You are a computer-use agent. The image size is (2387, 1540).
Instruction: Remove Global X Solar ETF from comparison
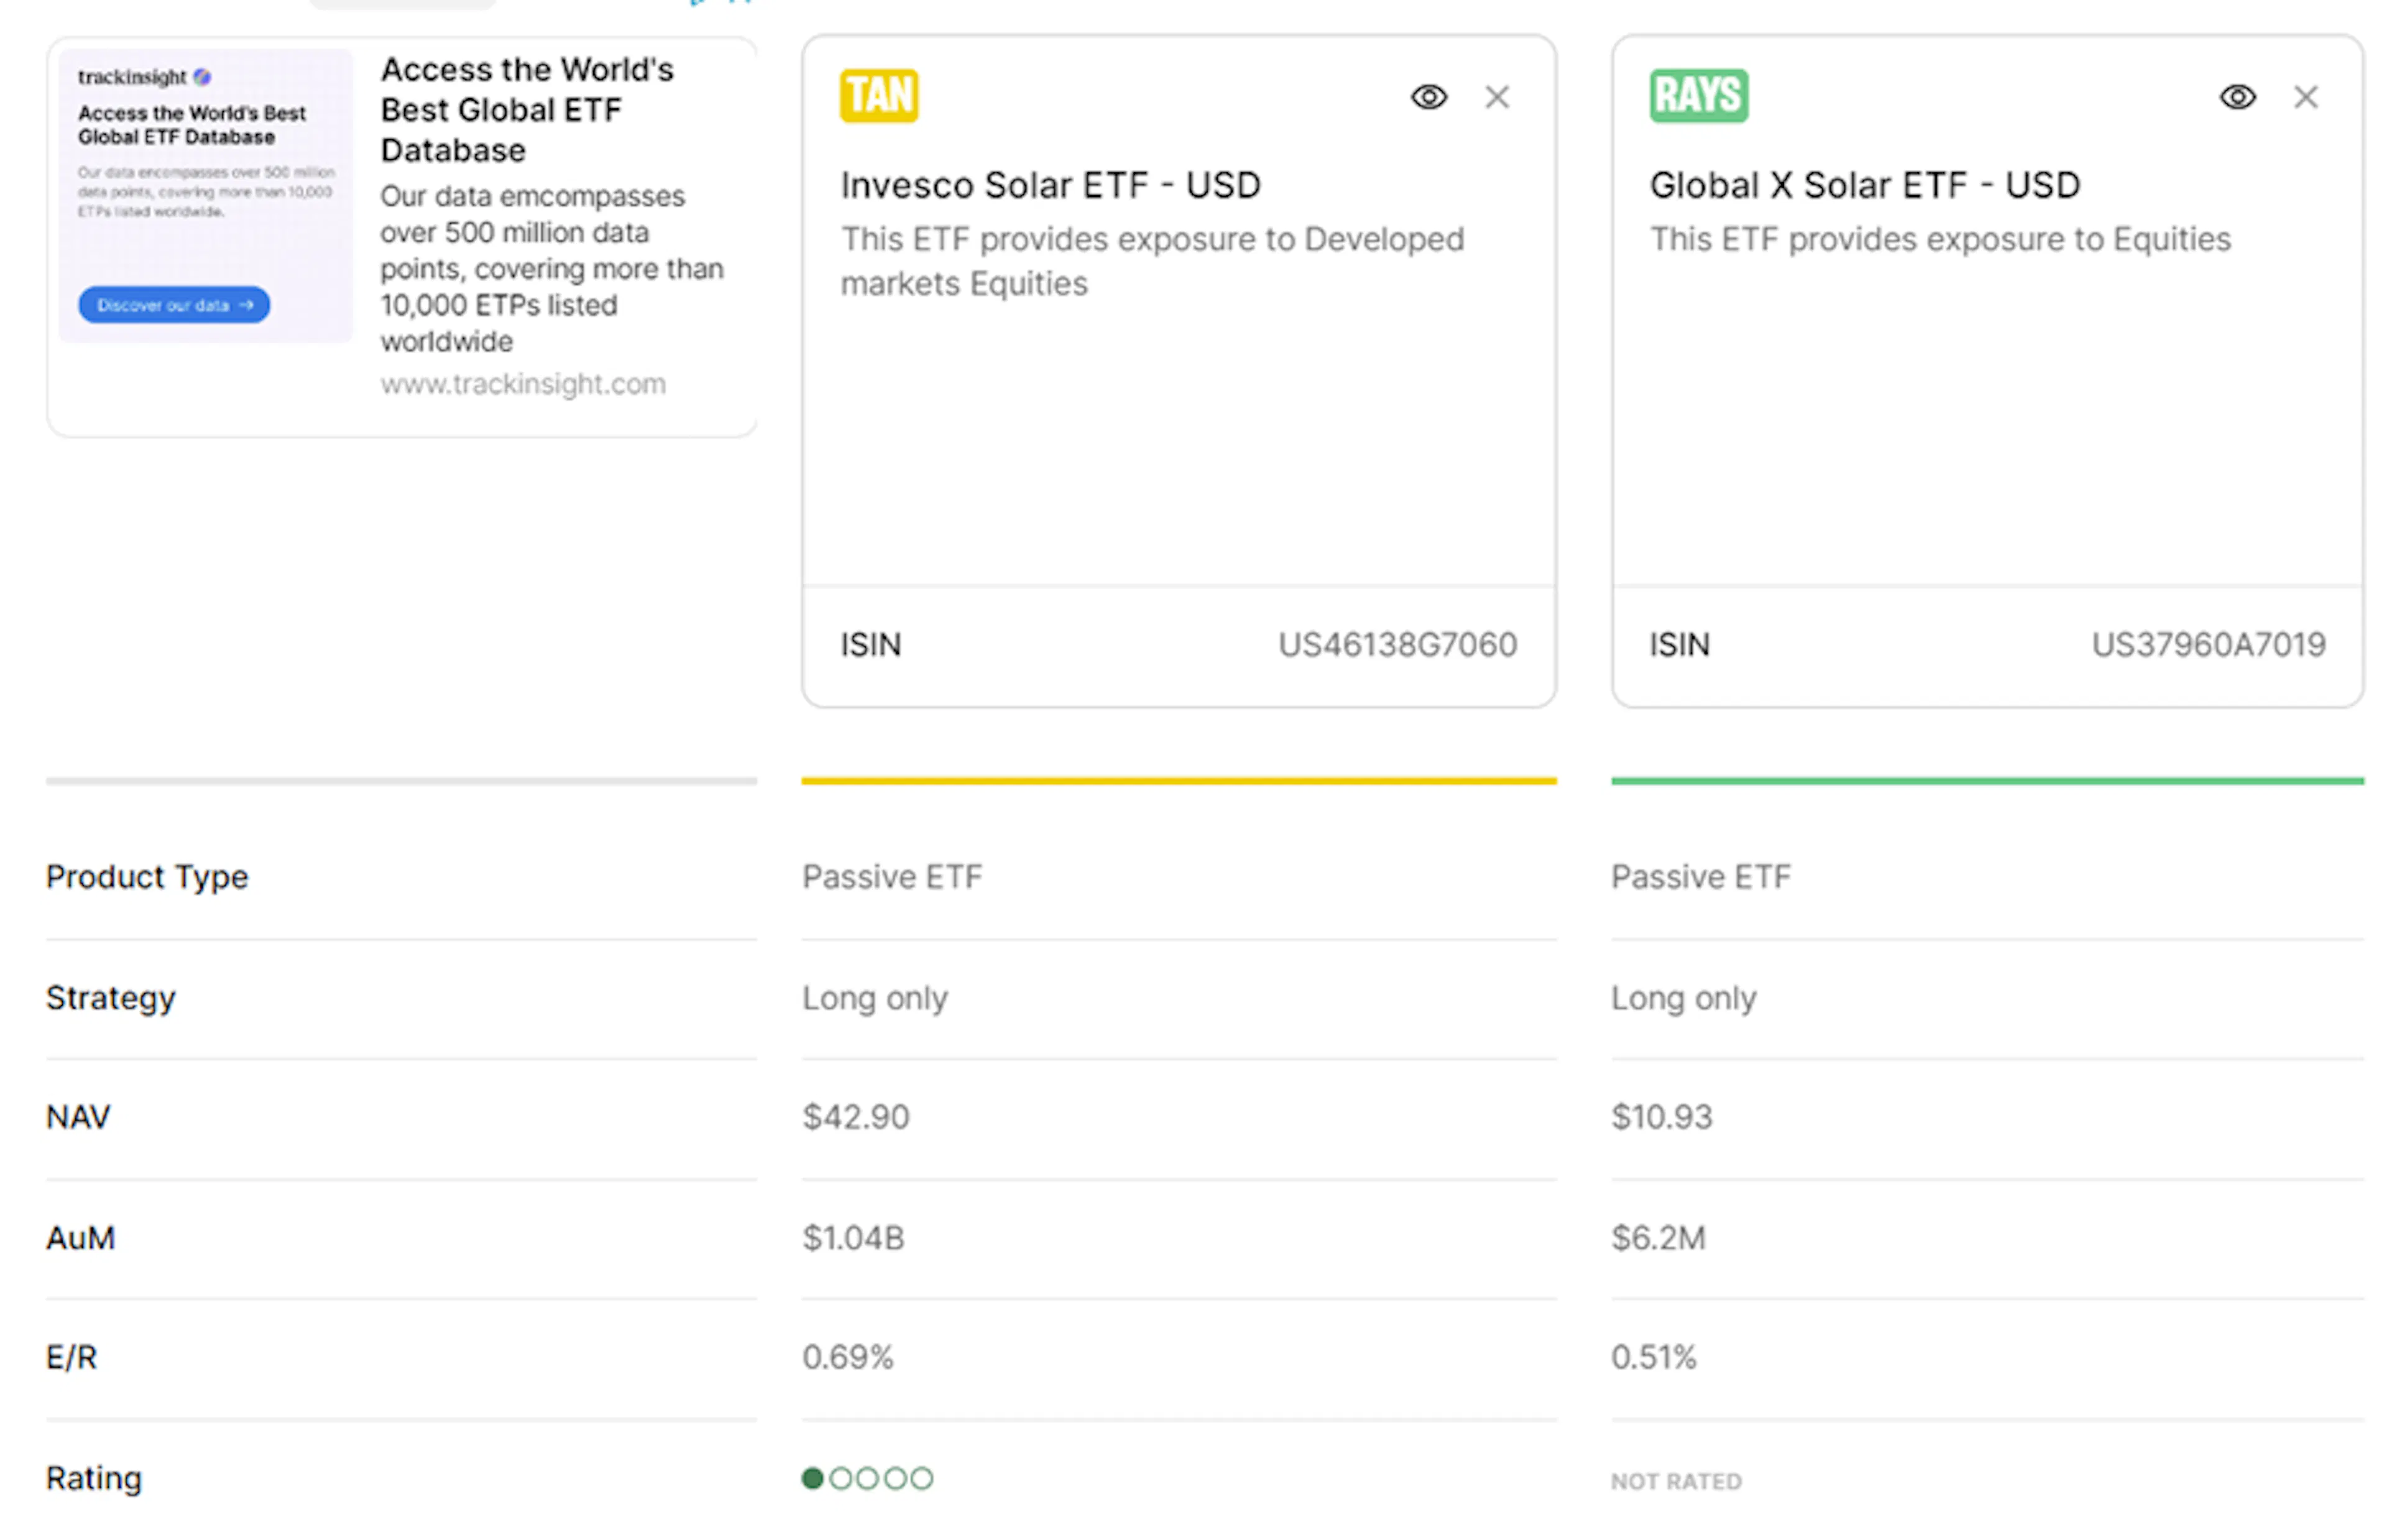[x=2305, y=97]
